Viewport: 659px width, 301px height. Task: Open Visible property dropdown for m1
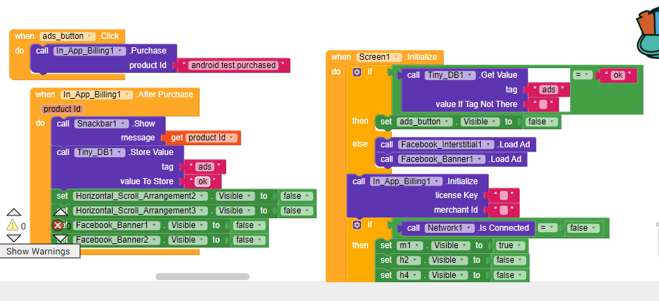click(x=450, y=245)
